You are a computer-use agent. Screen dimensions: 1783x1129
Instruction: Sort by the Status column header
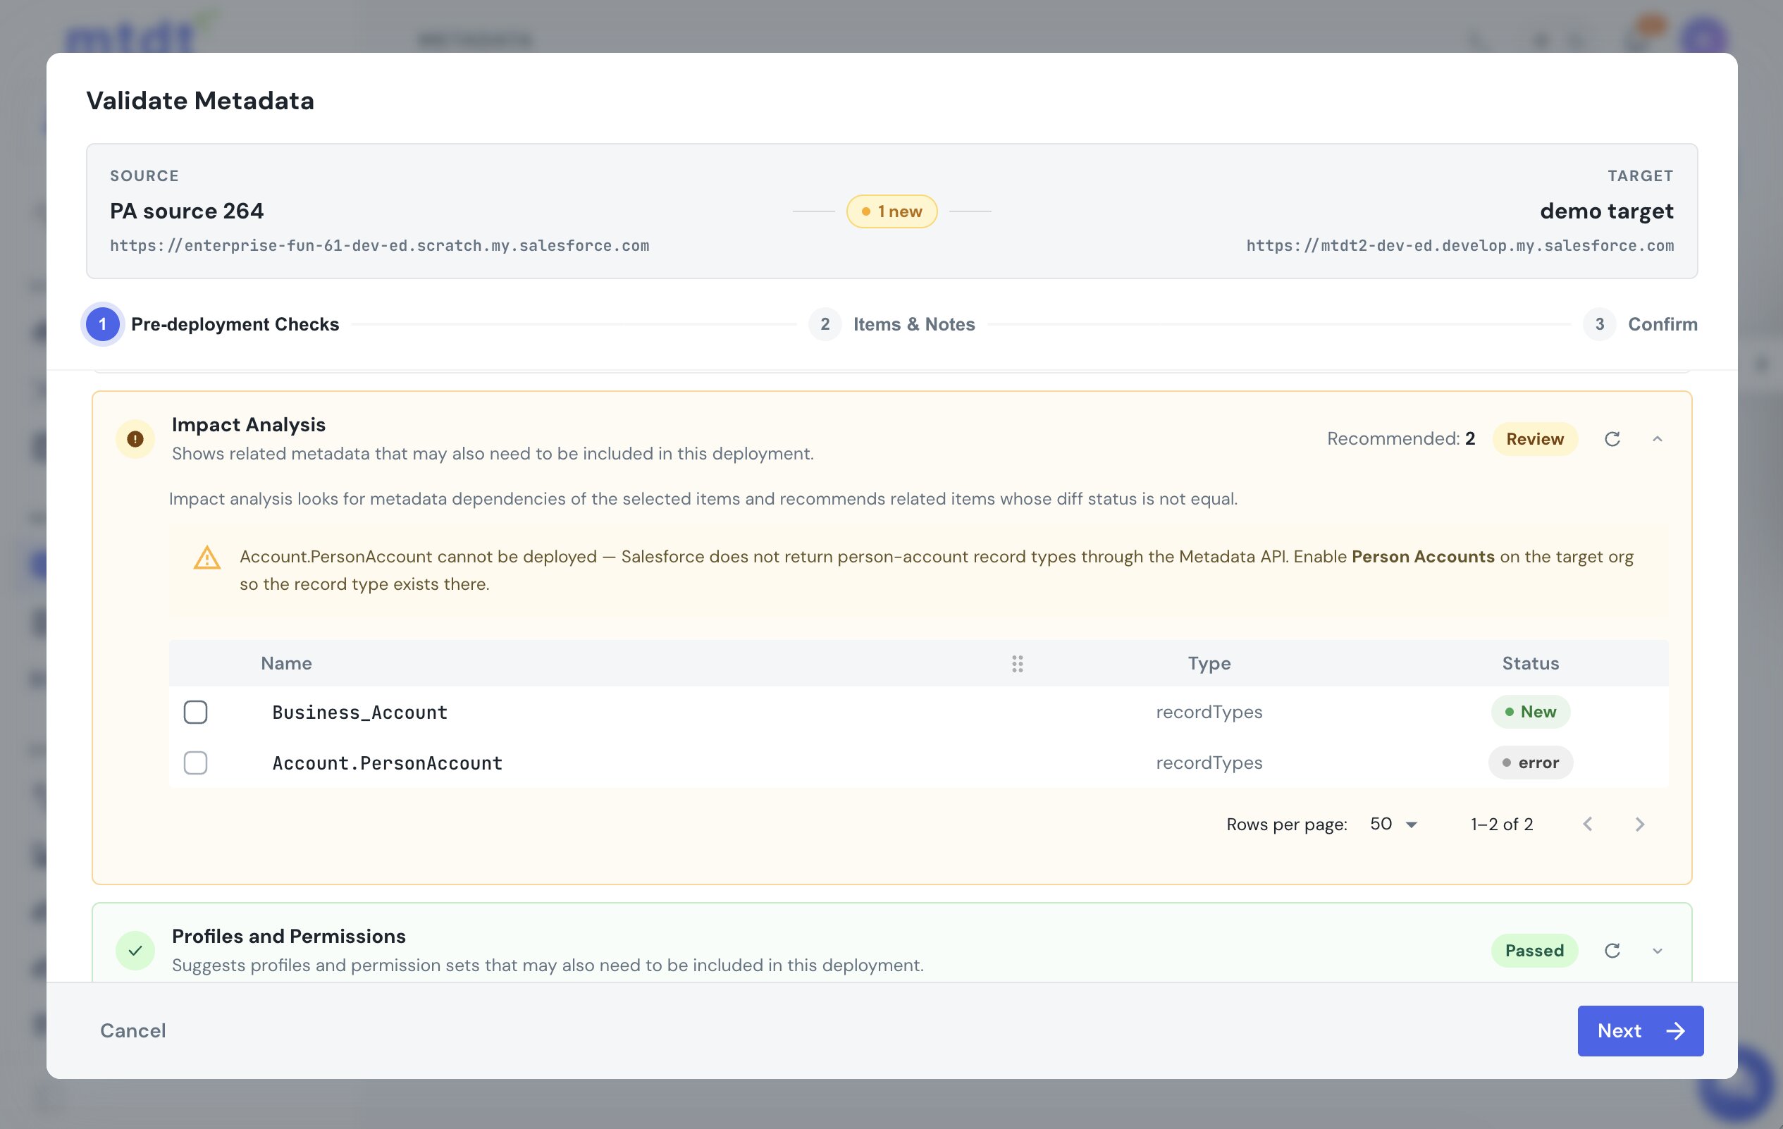pos(1531,663)
